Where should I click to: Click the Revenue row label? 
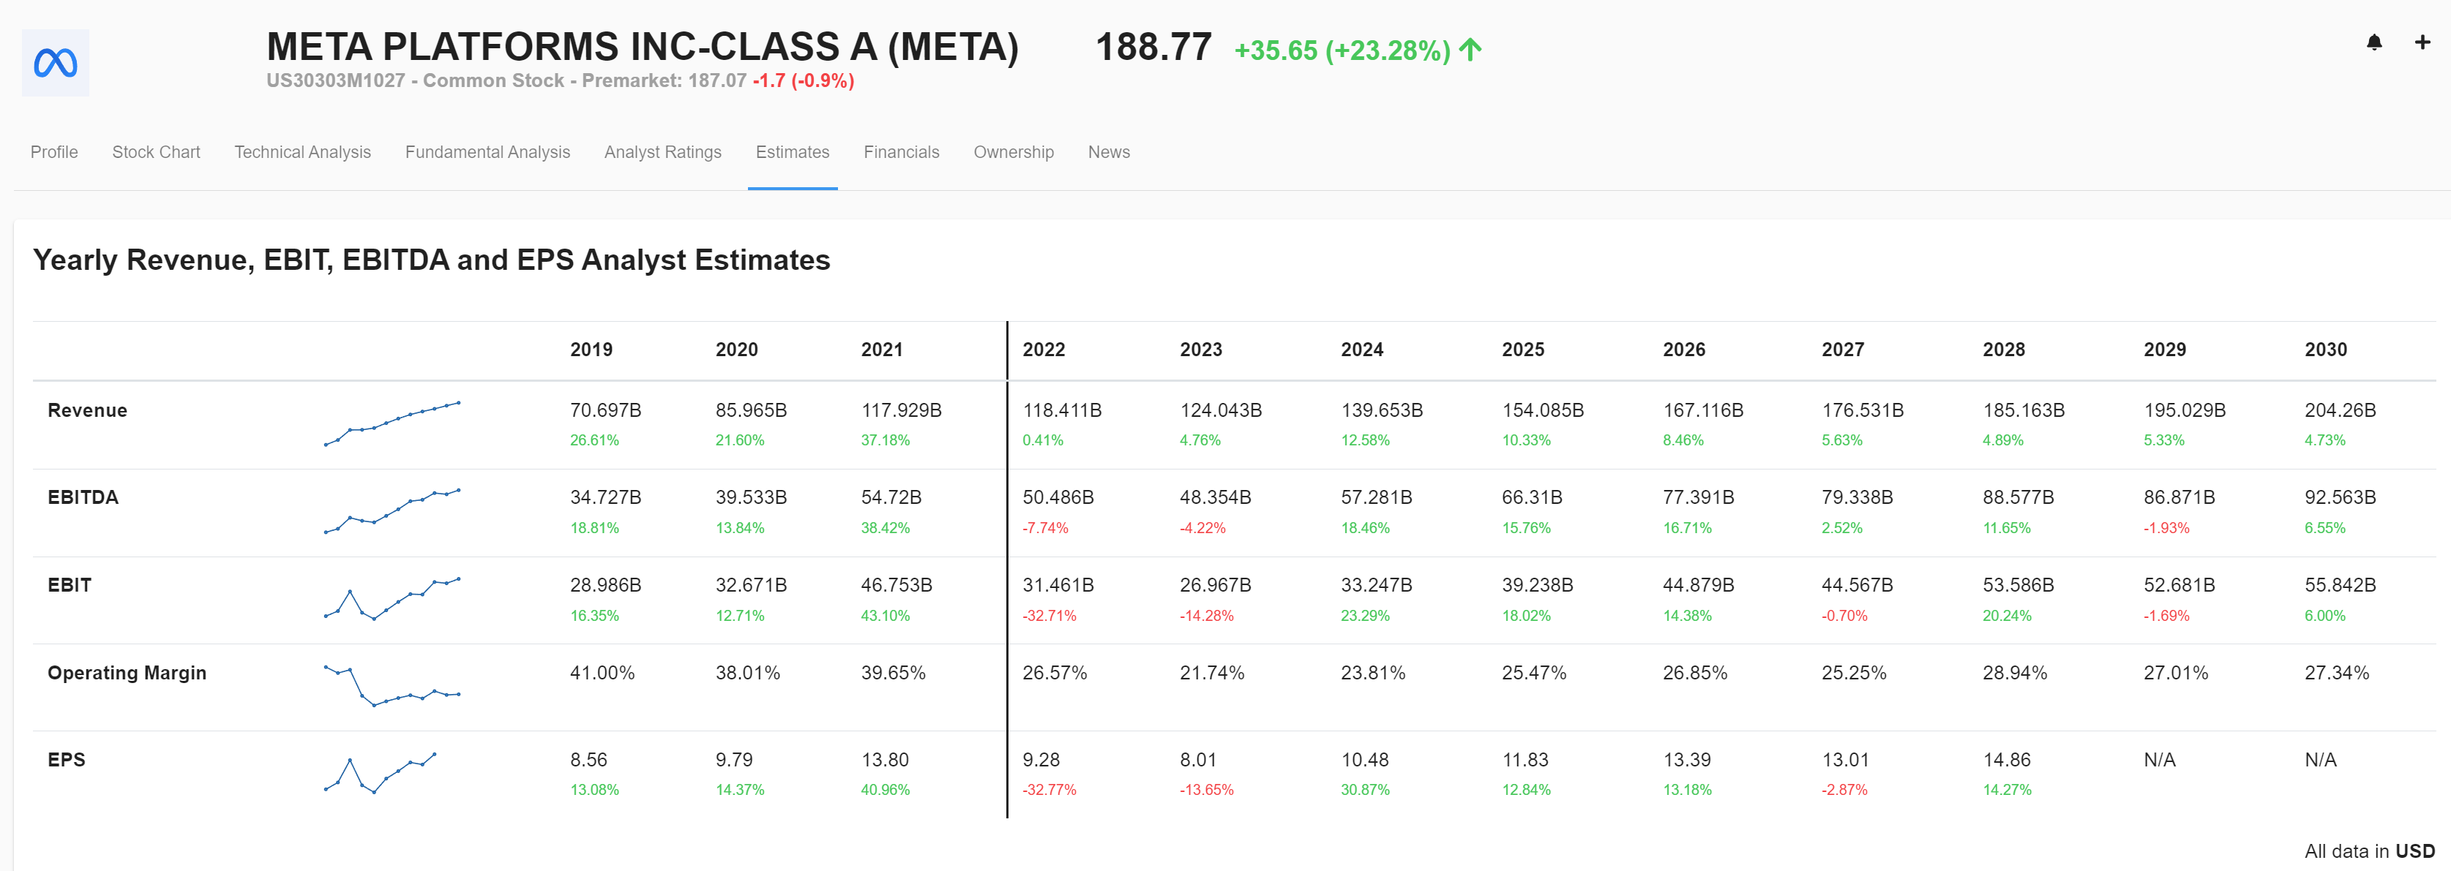pos(88,411)
